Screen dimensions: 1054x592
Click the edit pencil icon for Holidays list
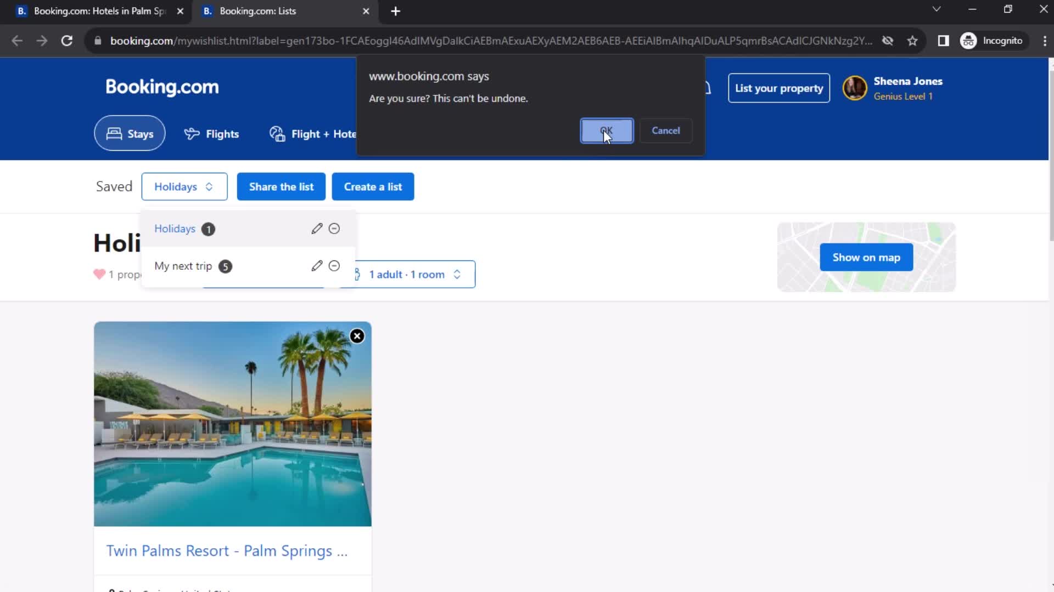click(316, 229)
